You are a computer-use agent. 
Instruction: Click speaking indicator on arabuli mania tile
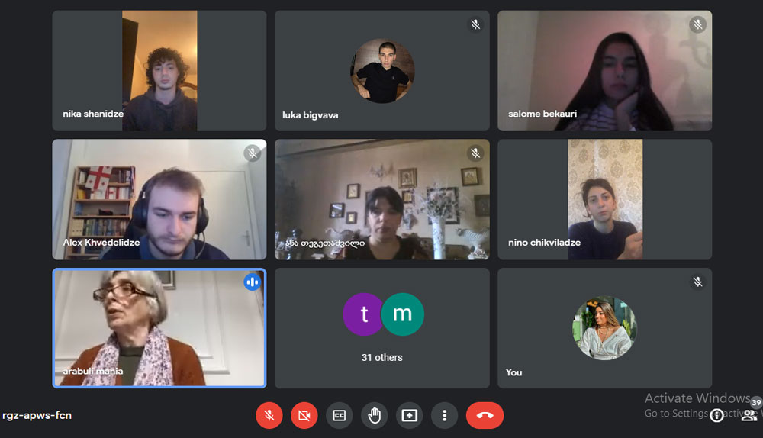(x=252, y=282)
